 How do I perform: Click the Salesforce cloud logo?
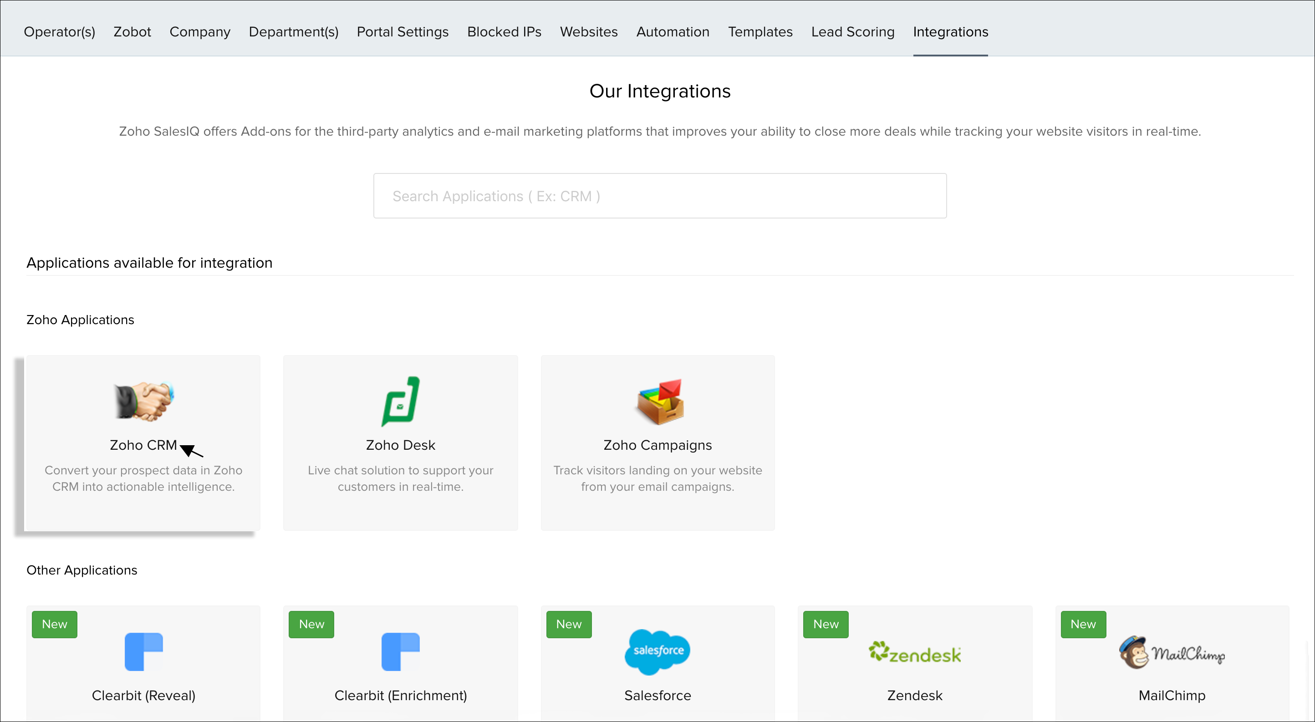point(657,651)
